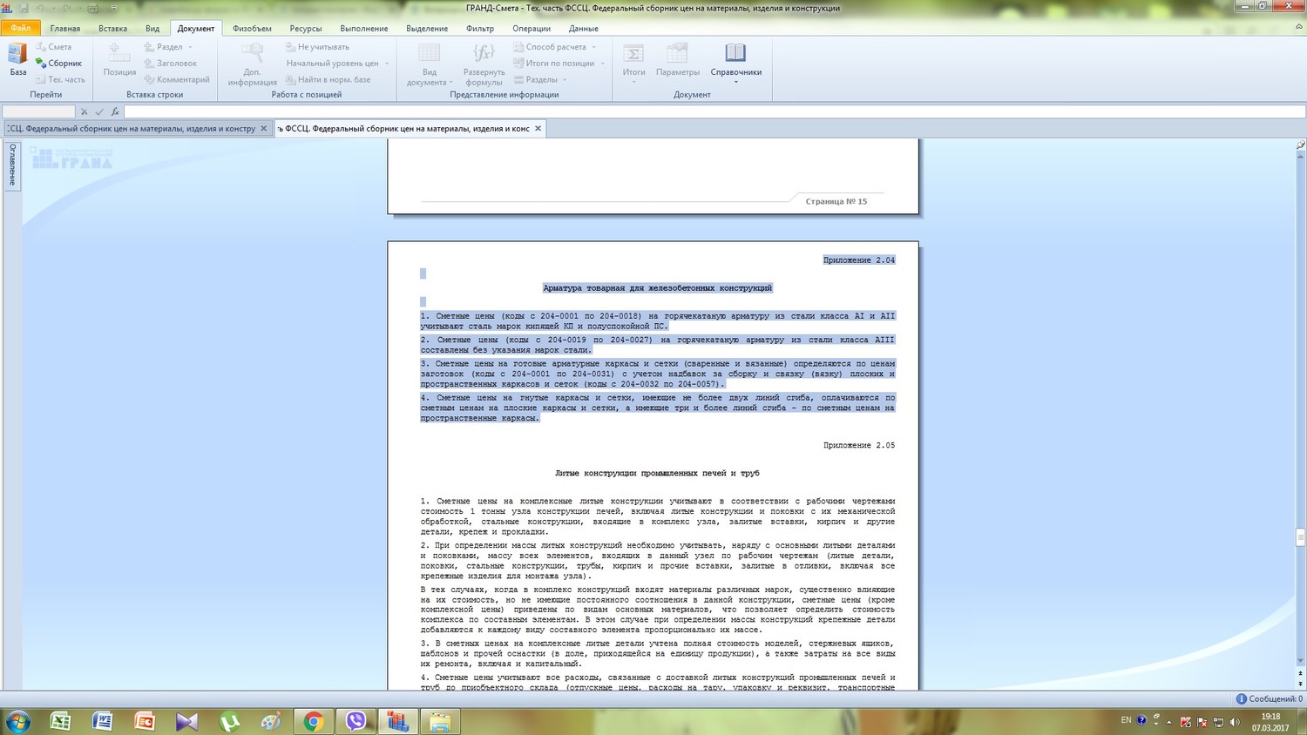
Task: Click Найти в норм. базе
Action: (x=328, y=79)
